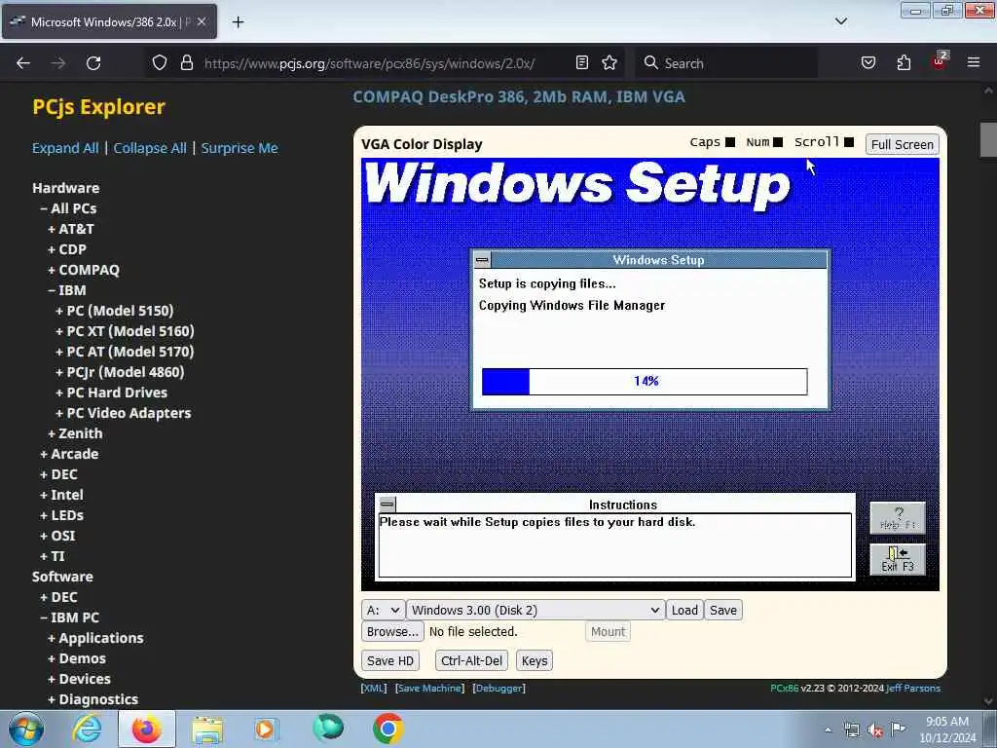This screenshot has width=997, height=748.
Task: Click the Help F1 setup button
Action: (x=897, y=518)
